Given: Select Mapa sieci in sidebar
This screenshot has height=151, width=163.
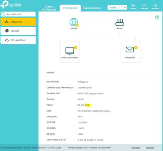Looking at the screenshot, I should click(18, 22).
